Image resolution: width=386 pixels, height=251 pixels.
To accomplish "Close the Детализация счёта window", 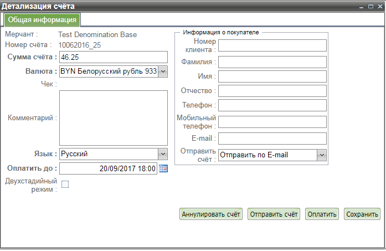I will click(x=379, y=6).
